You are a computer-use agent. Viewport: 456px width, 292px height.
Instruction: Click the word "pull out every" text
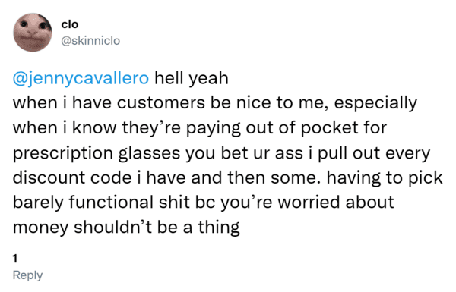(x=374, y=153)
